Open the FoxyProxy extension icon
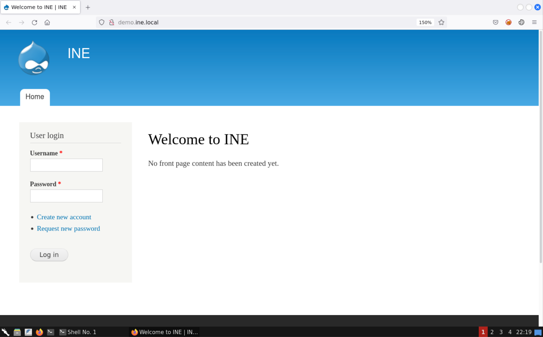The image size is (543, 337). point(508,22)
